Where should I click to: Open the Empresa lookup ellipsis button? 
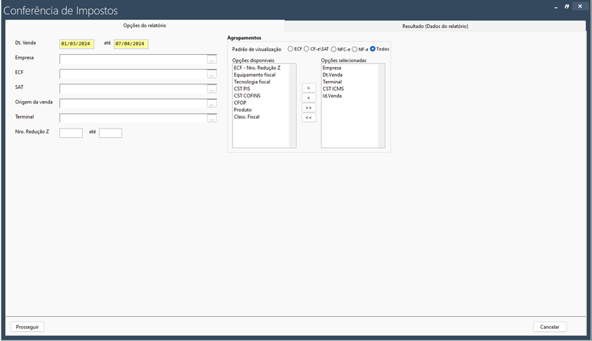212,60
